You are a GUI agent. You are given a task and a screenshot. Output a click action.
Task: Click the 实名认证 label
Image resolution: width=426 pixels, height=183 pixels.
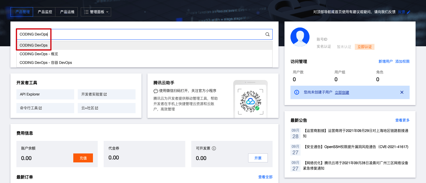point(324,47)
